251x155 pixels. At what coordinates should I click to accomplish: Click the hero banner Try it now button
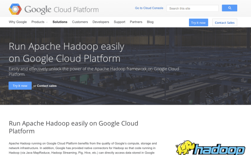[20, 86]
